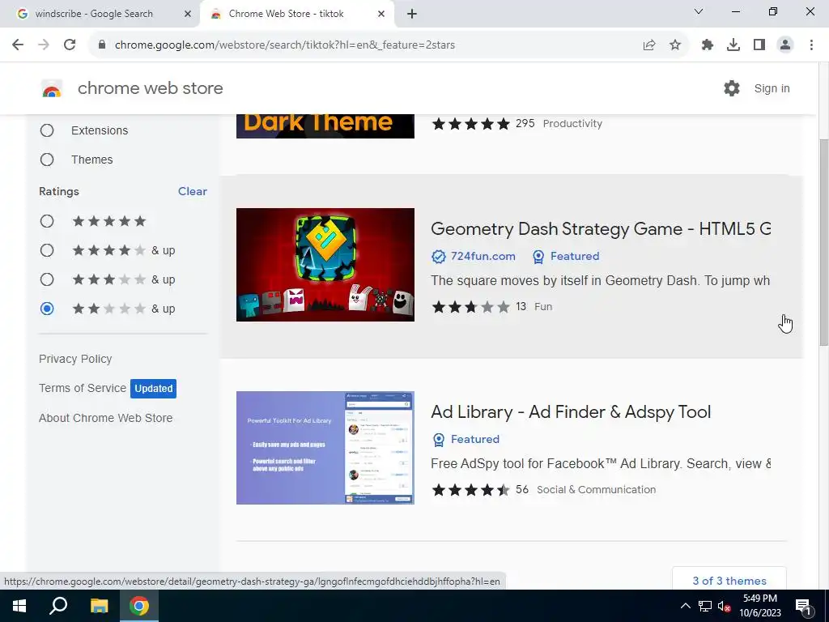This screenshot has width=829, height=622.
Task: Open the 724fun.com publisher link
Action: (x=483, y=257)
